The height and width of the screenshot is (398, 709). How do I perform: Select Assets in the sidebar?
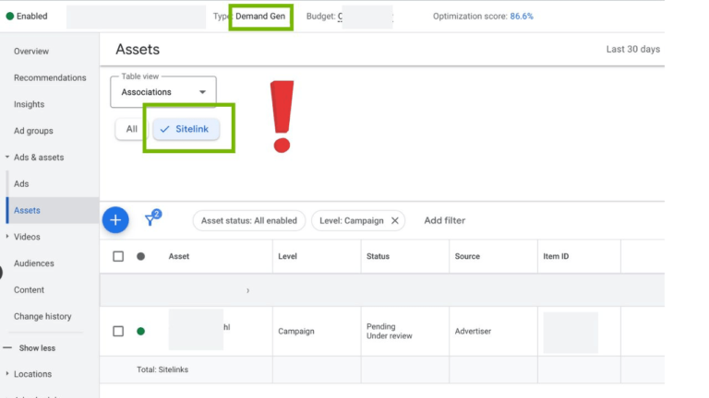pyautogui.click(x=27, y=210)
